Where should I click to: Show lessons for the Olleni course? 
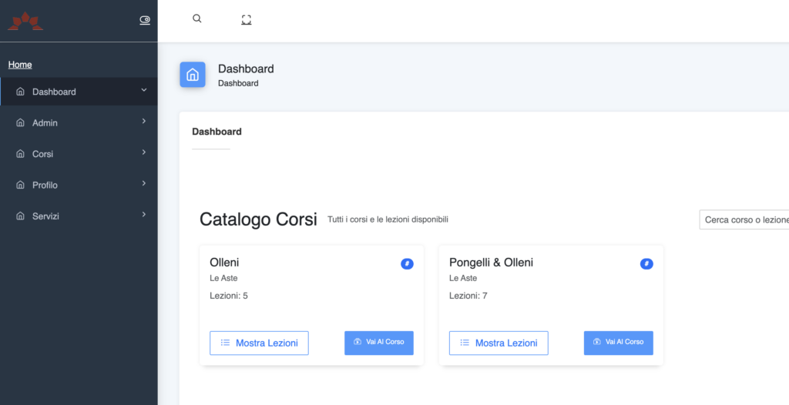click(259, 343)
